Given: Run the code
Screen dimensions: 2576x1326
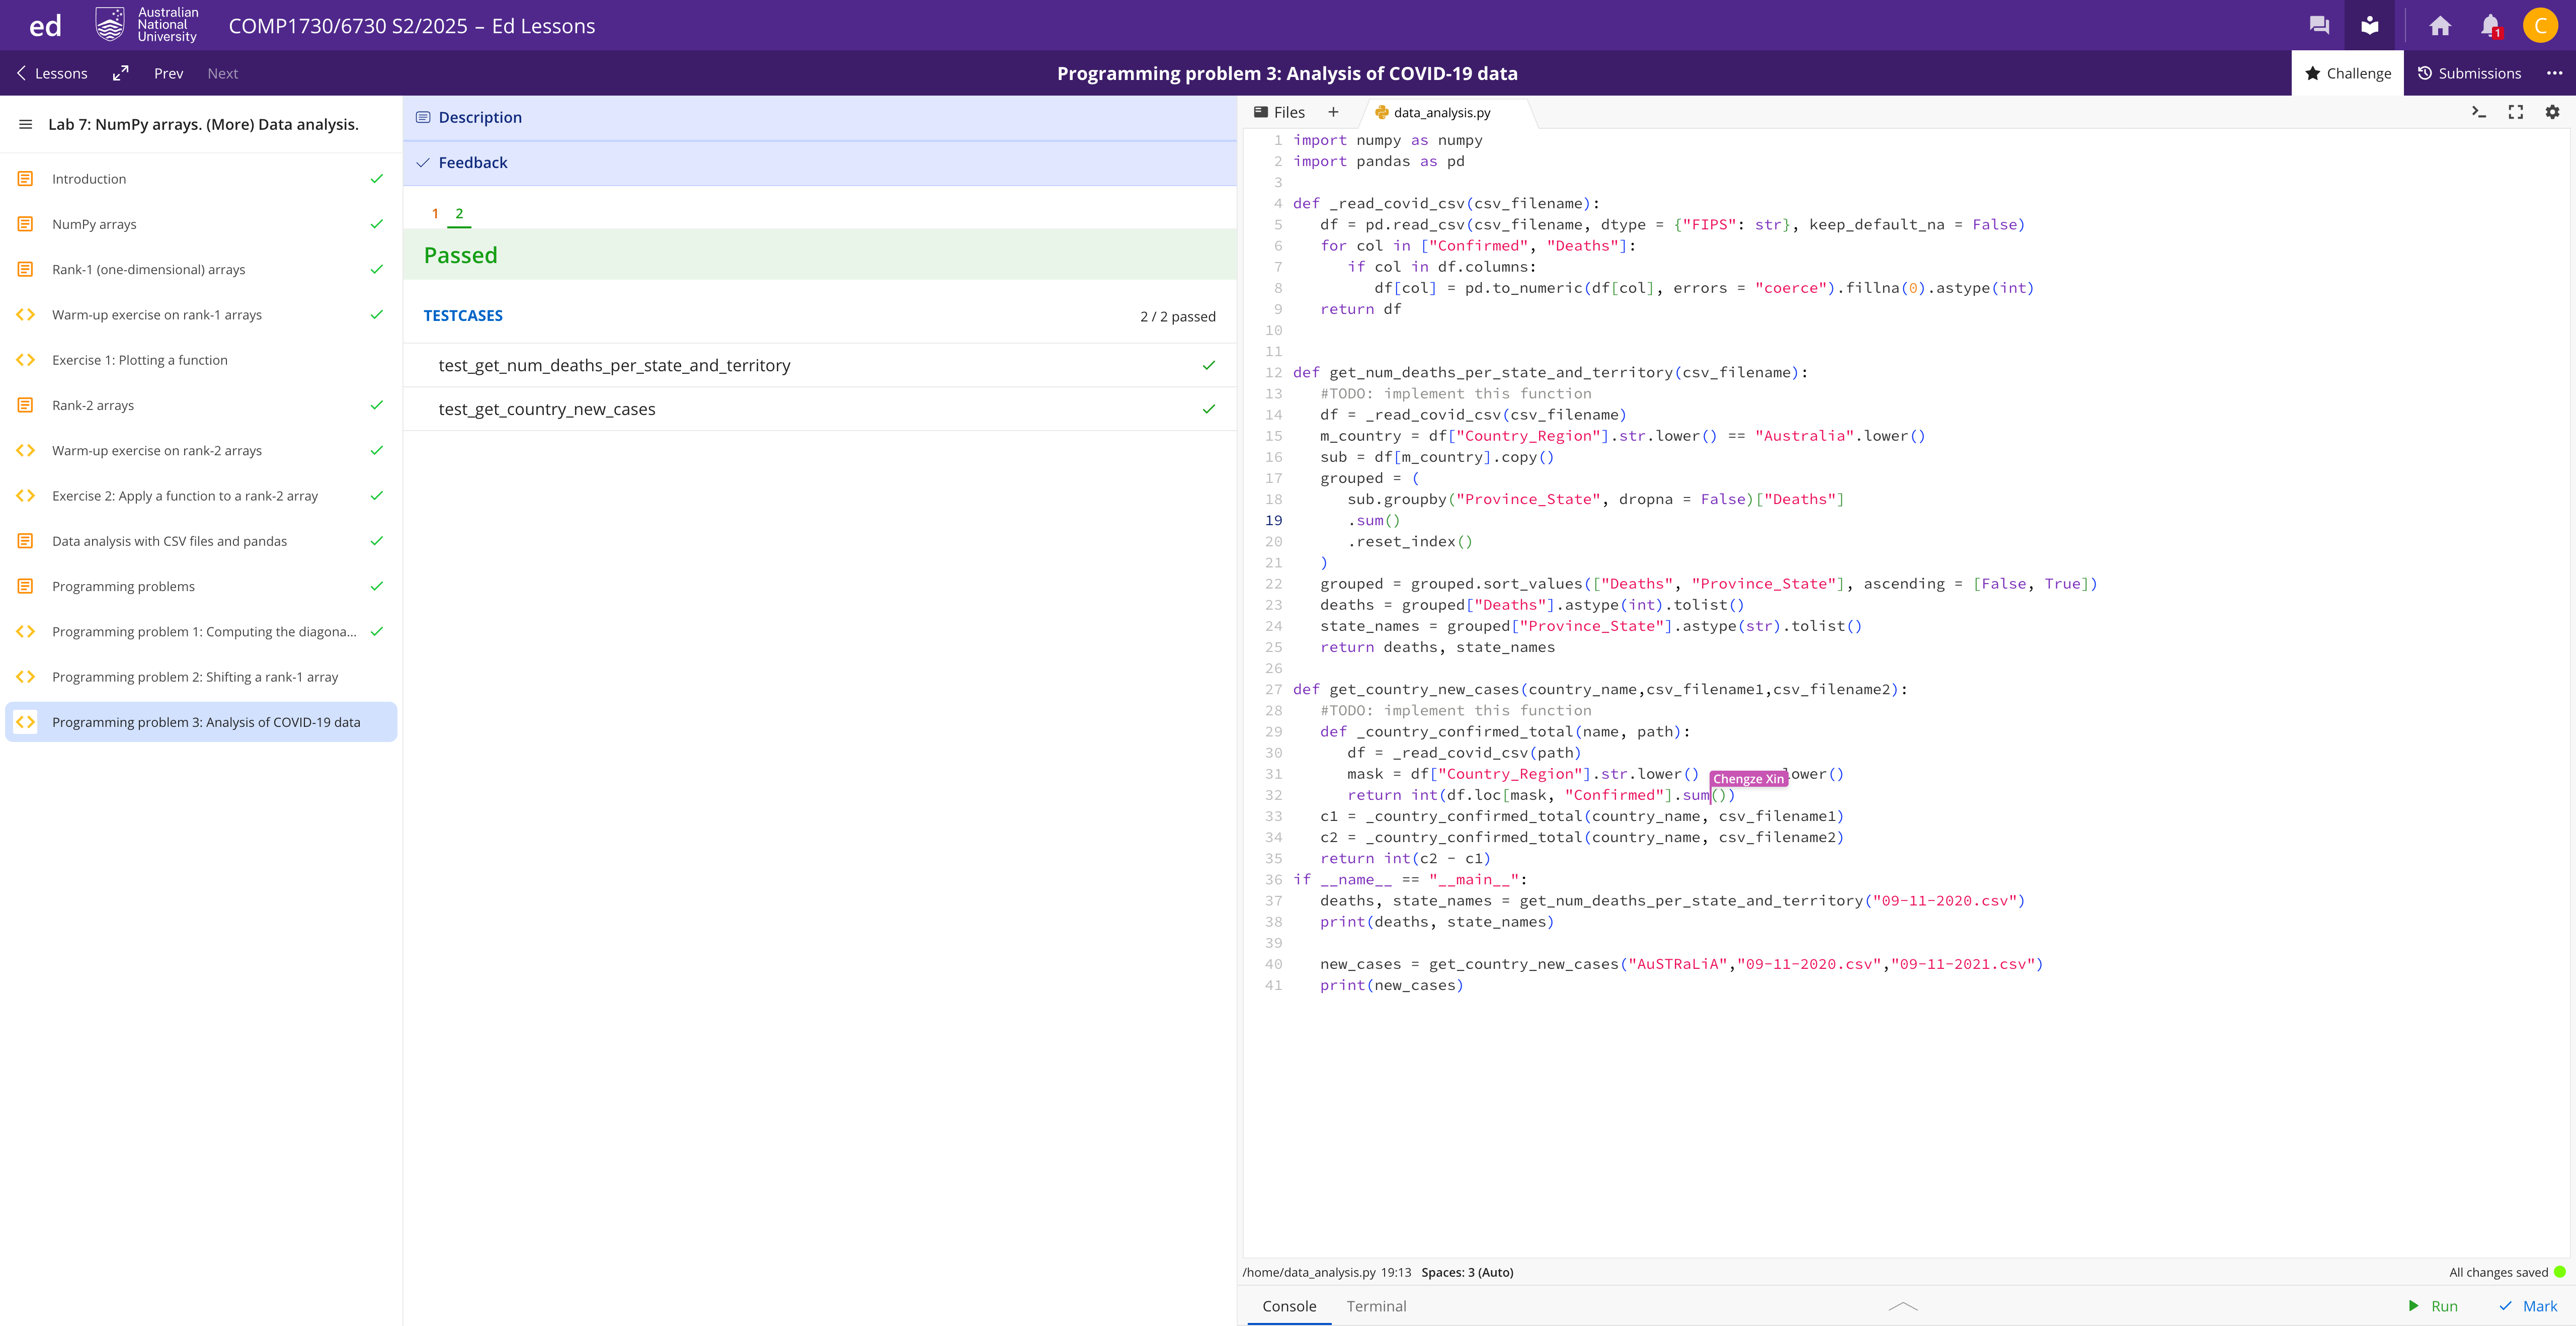Looking at the screenshot, I should (x=2432, y=1306).
